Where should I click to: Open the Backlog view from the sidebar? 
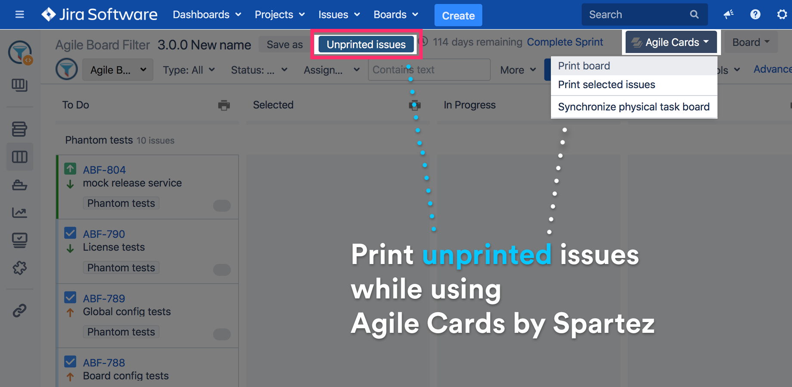[x=20, y=129]
